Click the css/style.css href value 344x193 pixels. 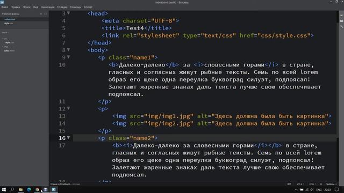284,35
